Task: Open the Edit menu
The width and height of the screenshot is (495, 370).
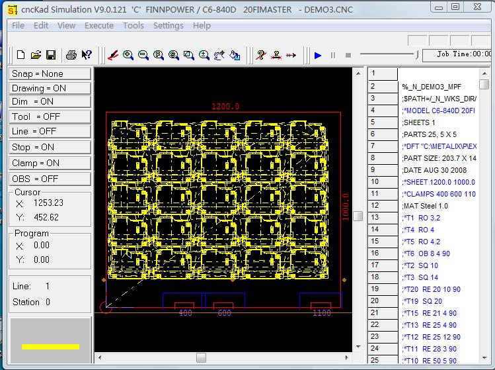Action: pos(41,26)
